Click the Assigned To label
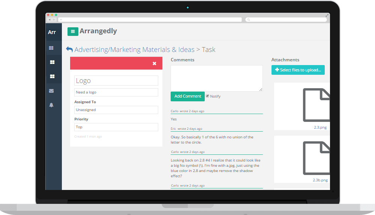This screenshot has height=215, width=375. click(85, 102)
